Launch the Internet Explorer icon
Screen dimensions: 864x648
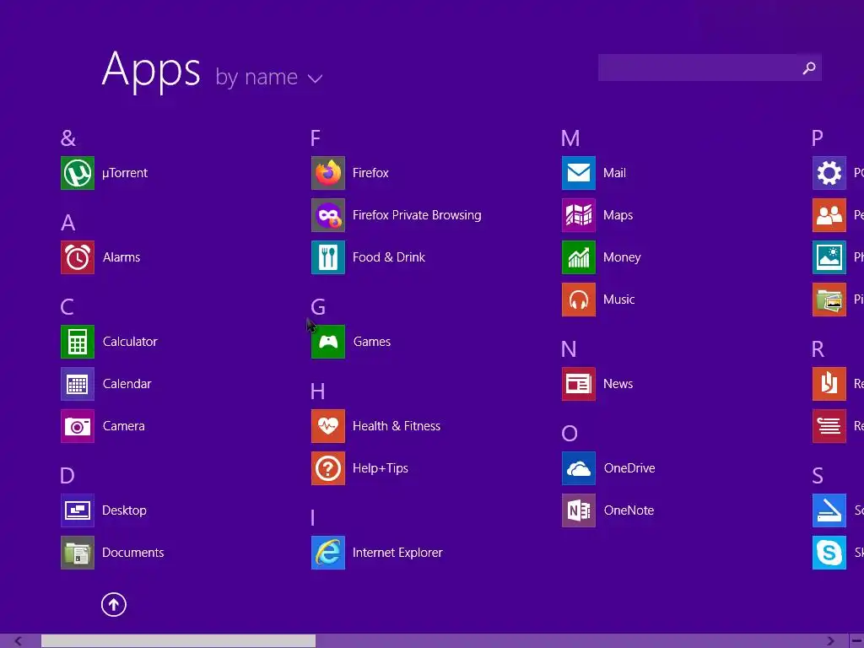[x=328, y=553]
